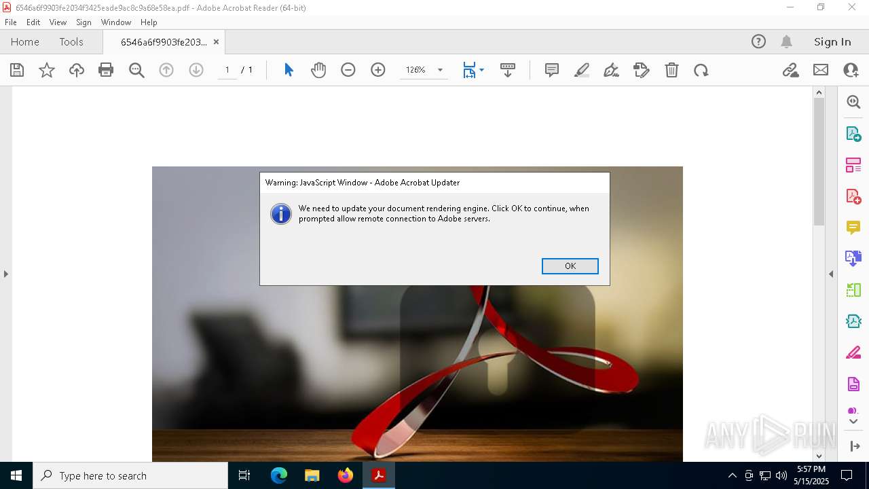Open File Explorer from the taskbar
This screenshot has width=869, height=489.
pos(312,475)
